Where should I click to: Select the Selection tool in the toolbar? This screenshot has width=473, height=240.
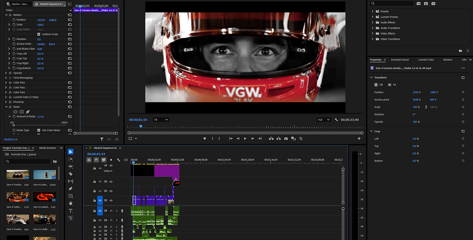coord(71,152)
